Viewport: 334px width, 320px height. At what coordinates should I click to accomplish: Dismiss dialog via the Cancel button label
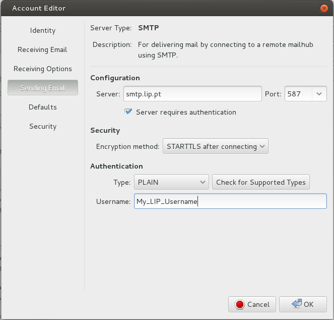click(258, 304)
